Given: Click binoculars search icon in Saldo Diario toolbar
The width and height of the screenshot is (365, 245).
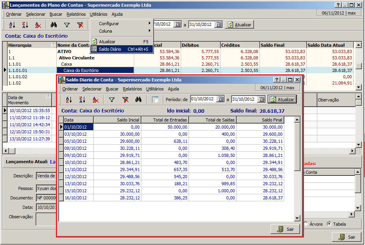Looking at the screenshot, I should pyautogui.click(x=138, y=100).
